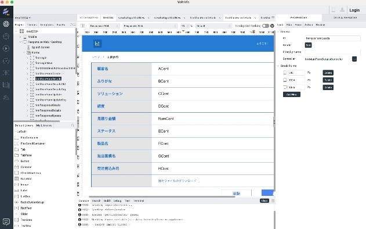Click the controller browse button
Image resolution: width=366 pixels, height=229 pixels.
point(354,59)
